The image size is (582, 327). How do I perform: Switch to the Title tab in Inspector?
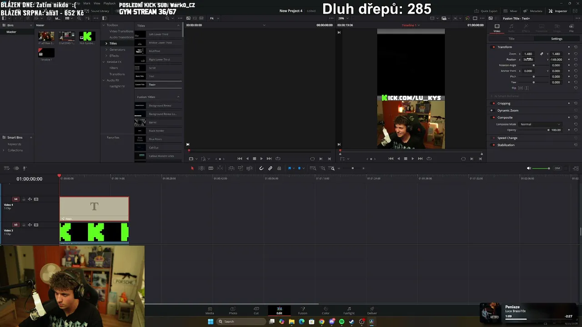pos(512,39)
